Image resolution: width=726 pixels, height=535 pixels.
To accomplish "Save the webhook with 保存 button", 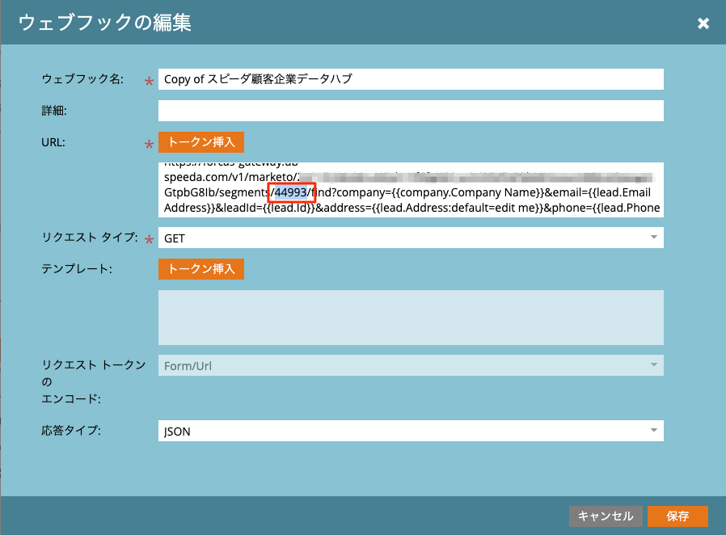I will click(x=677, y=516).
